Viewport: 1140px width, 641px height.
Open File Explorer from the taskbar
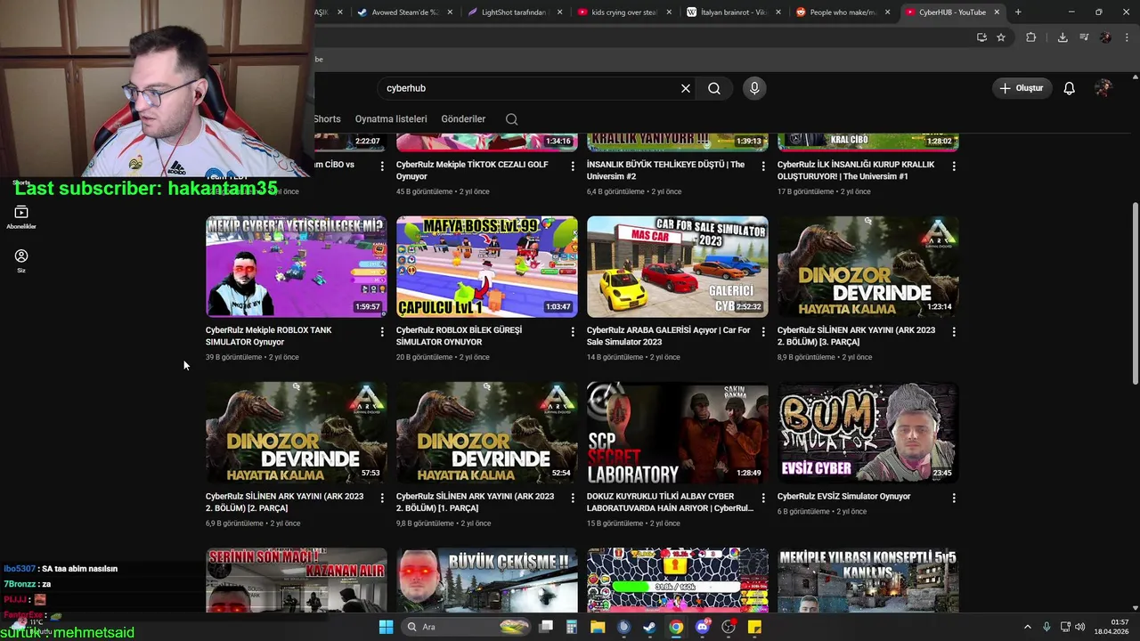click(x=598, y=627)
